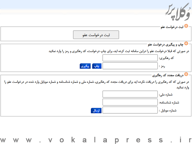The height and width of the screenshot is (144, 192).
Task: Click the orange icon beside دریافت مجدد کد رهگیری
Action: [x=186, y=74]
